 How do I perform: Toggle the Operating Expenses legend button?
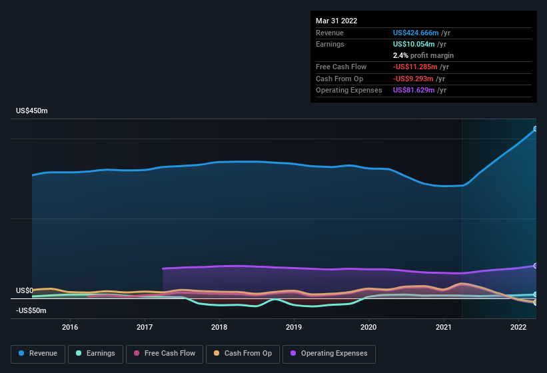pyautogui.click(x=329, y=354)
